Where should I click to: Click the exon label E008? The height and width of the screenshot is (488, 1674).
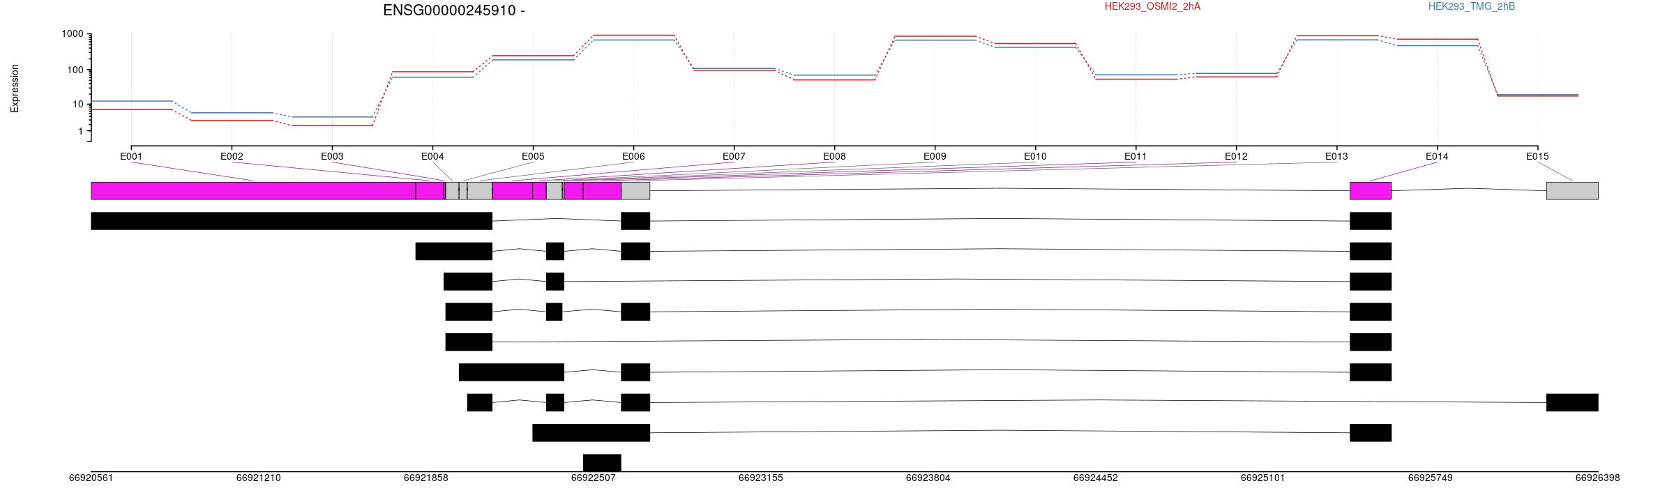pos(834,156)
